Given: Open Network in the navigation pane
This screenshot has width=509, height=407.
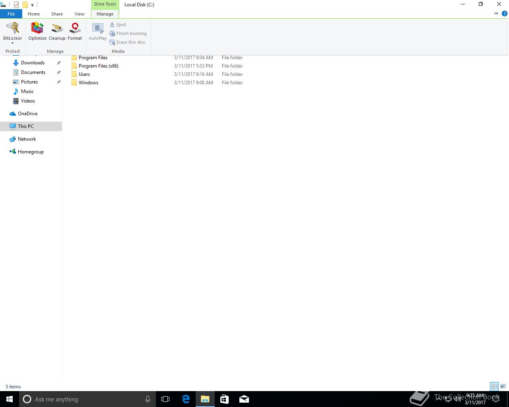Looking at the screenshot, I should tap(27, 139).
